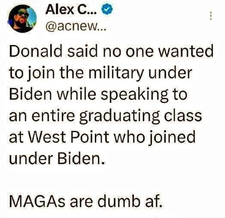Click the word 'wanted' in the first line

[x=185, y=51]
